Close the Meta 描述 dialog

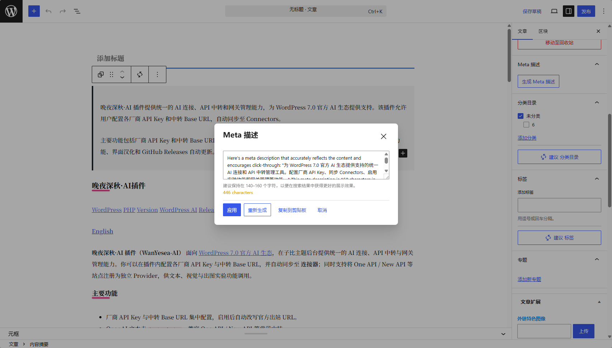(384, 136)
